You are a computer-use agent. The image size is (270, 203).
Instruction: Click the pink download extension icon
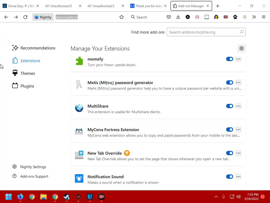pyautogui.click(x=197, y=17)
